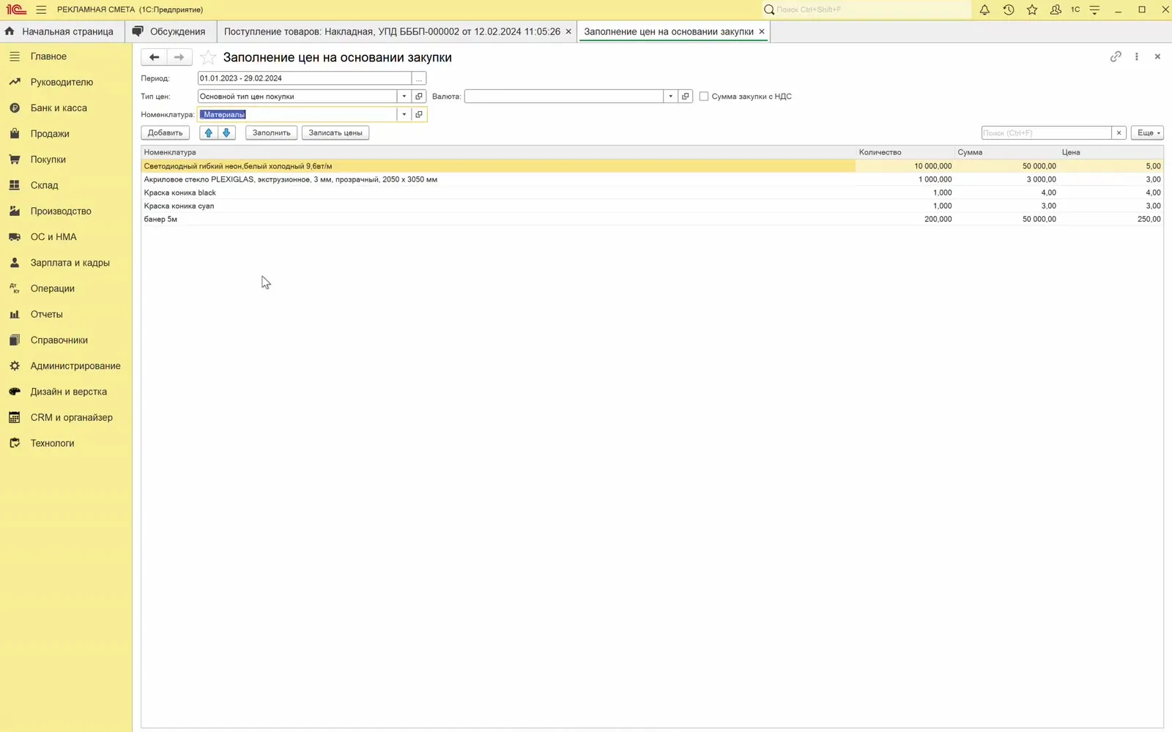
Task: Move row down with blue down arrow
Action: click(226, 132)
